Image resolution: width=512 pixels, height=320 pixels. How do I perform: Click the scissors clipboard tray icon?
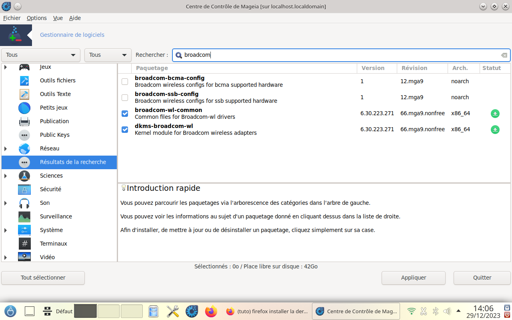pos(424,311)
